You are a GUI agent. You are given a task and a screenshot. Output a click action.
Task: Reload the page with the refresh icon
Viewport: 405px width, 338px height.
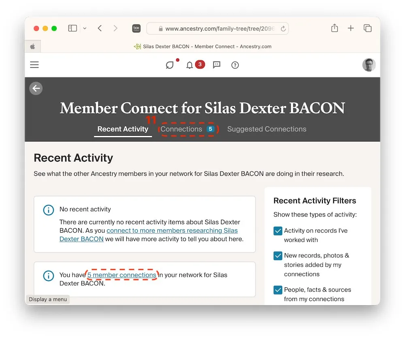click(x=283, y=29)
